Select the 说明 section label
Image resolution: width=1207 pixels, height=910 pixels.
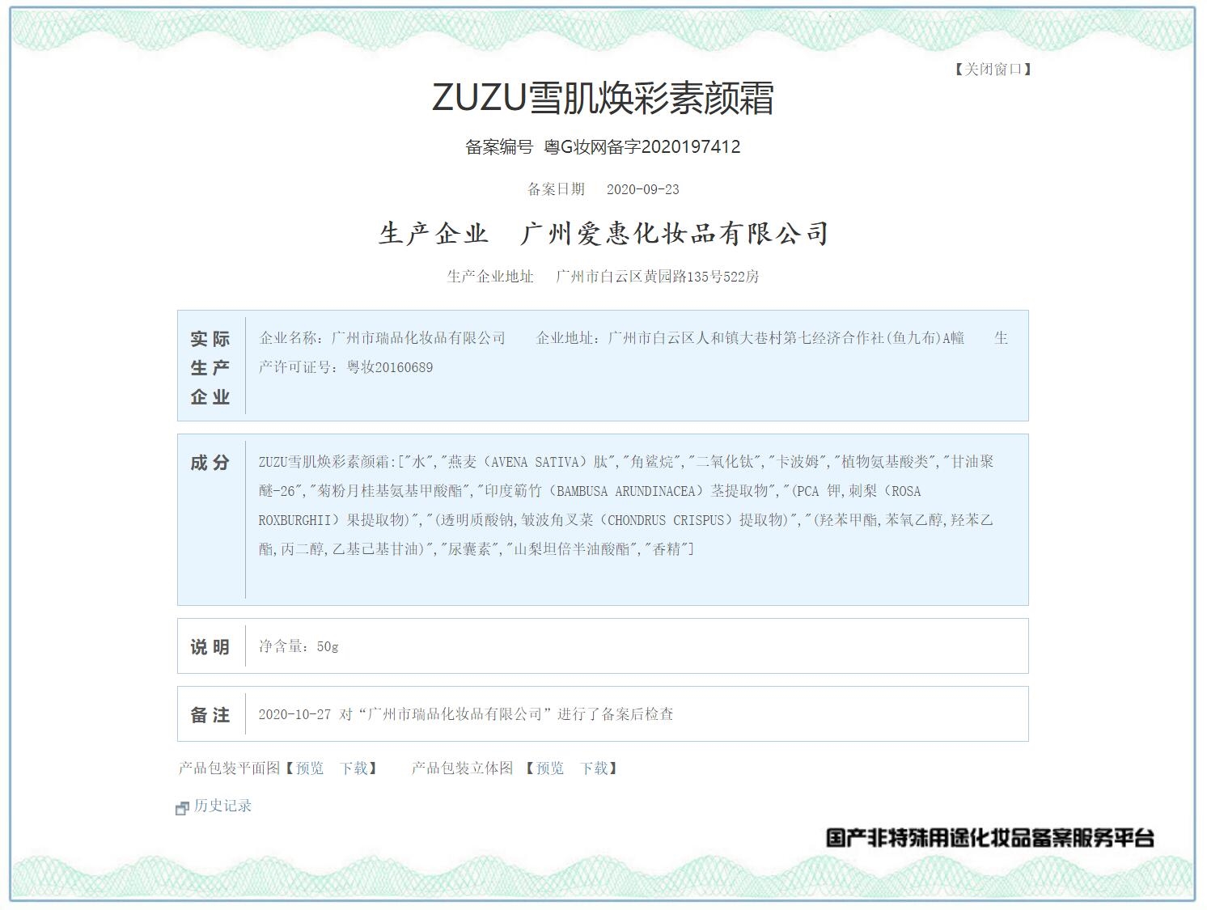point(210,647)
